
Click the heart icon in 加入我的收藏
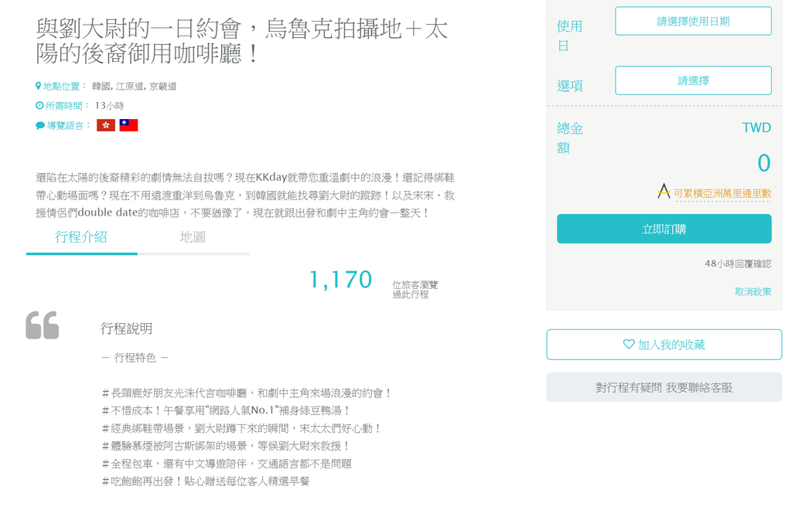[x=629, y=345]
